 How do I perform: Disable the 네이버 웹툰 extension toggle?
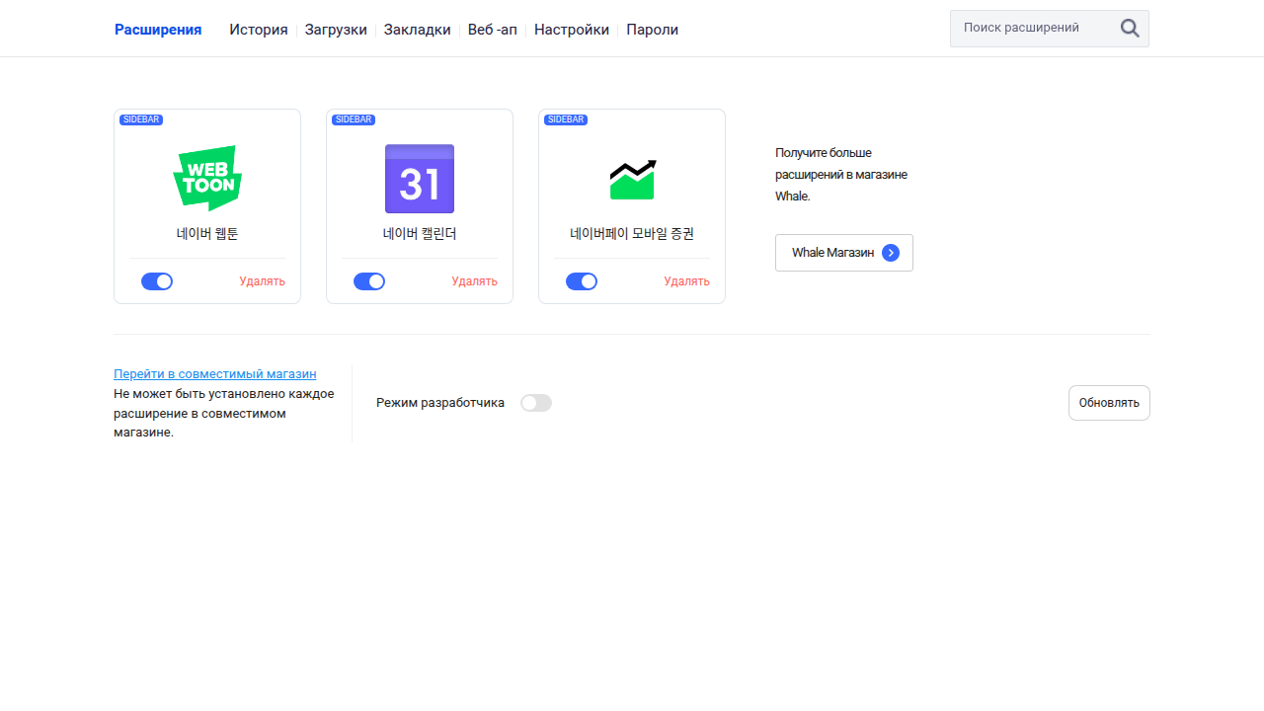click(x=157, y=281)
